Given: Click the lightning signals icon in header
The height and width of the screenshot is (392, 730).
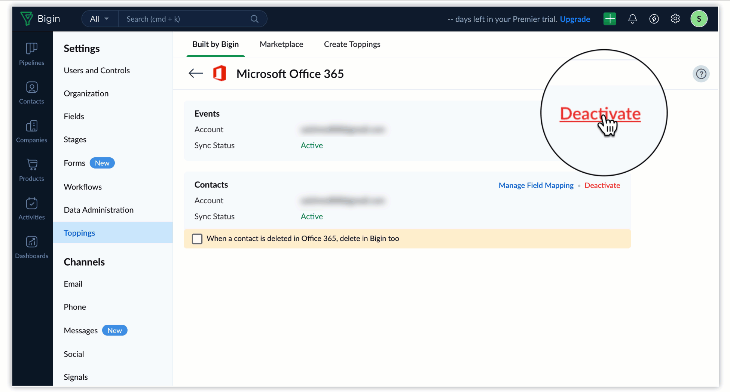Looking at the screenshot, I should 654,19.
